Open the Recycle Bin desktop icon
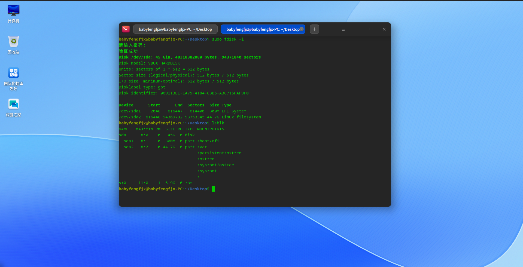Image resolution: width=523 pixels, height=267 pixels. pos(13,45)
